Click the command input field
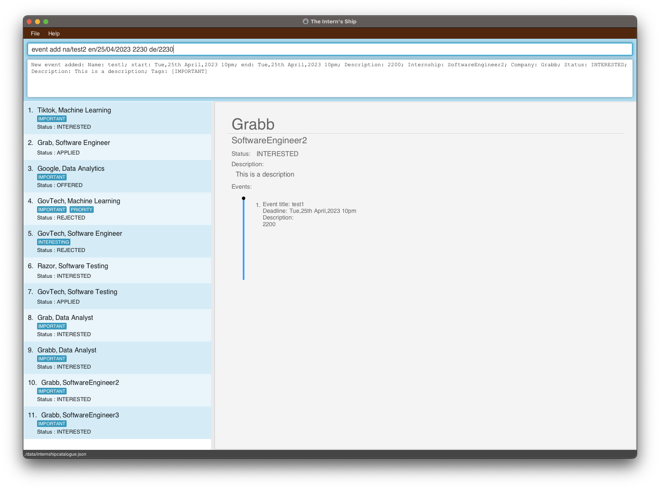This screenshot has height=489, width=660. click(x=330, y=49)
